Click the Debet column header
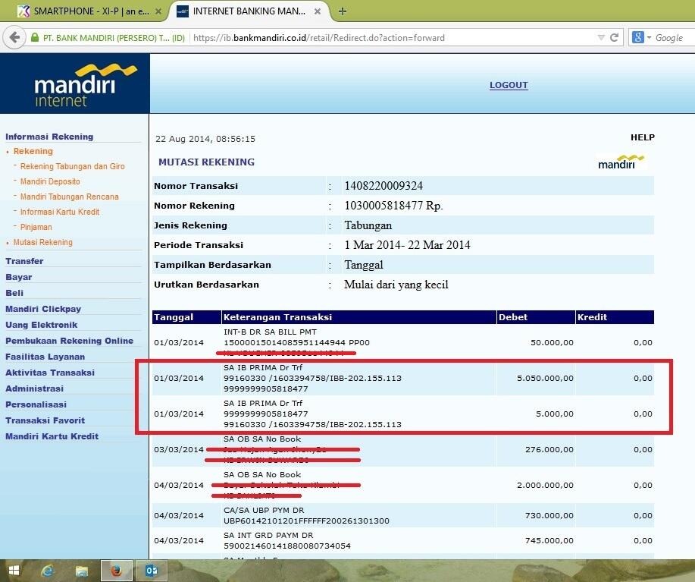The height and width of the screenshot is (582, 695). [536, 317]
